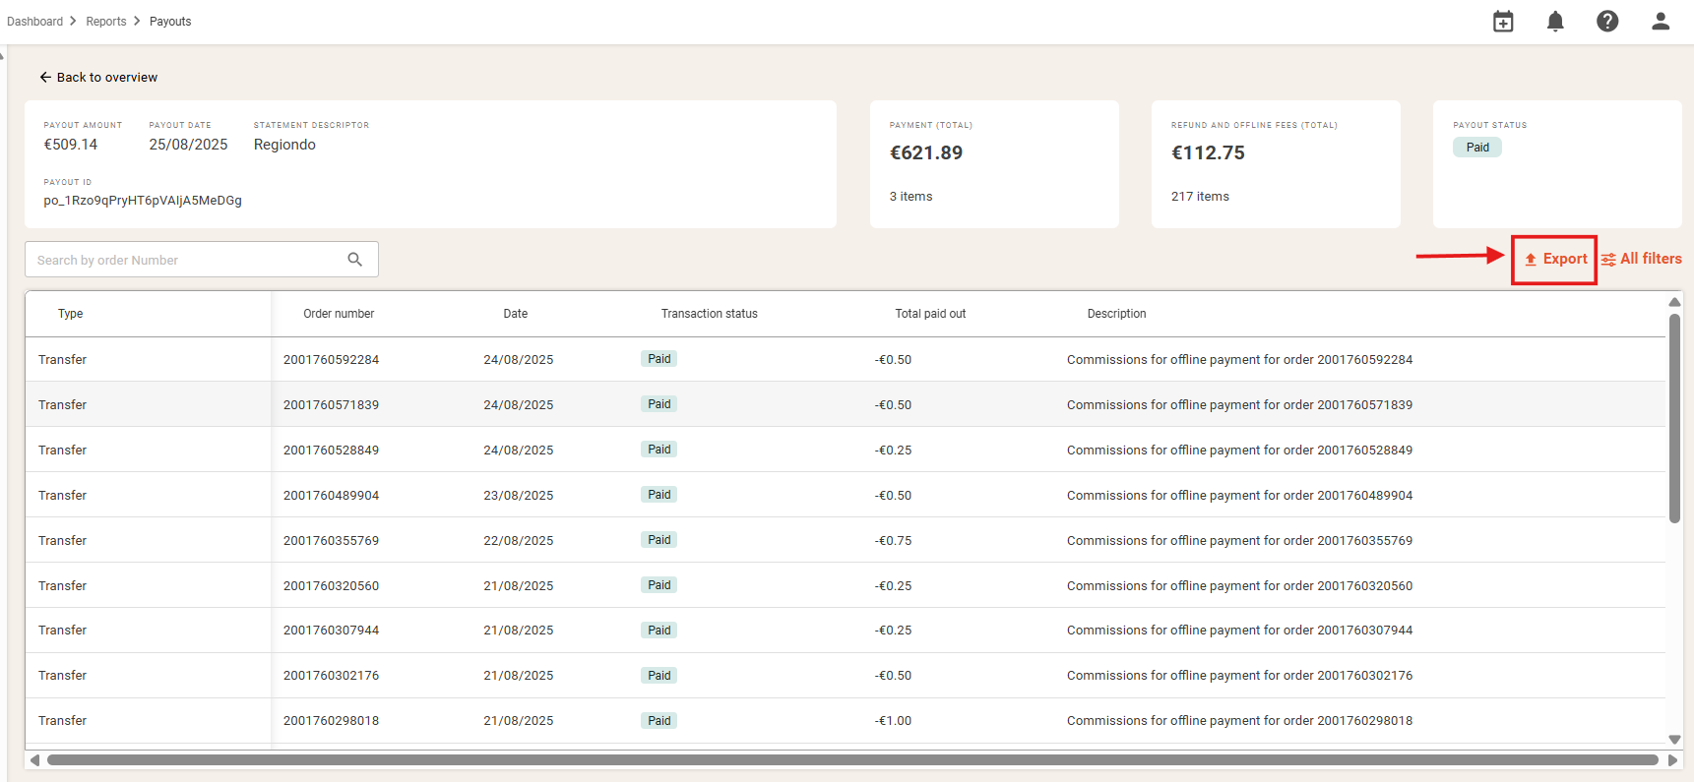Focus the Search by order Number field
Image resolution: width=1694 pixels, height=782 pixels.
[x=187, y=260]
